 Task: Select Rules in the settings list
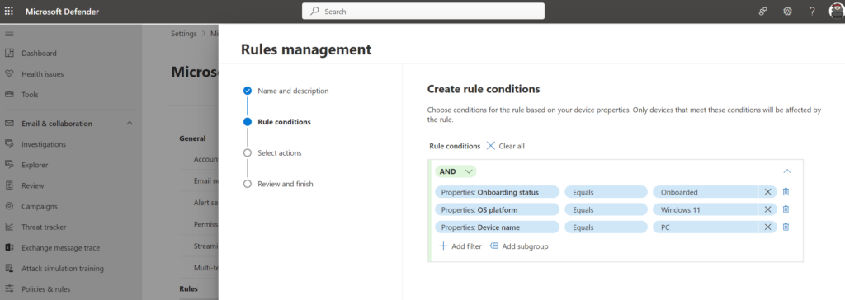click(189, 288)
